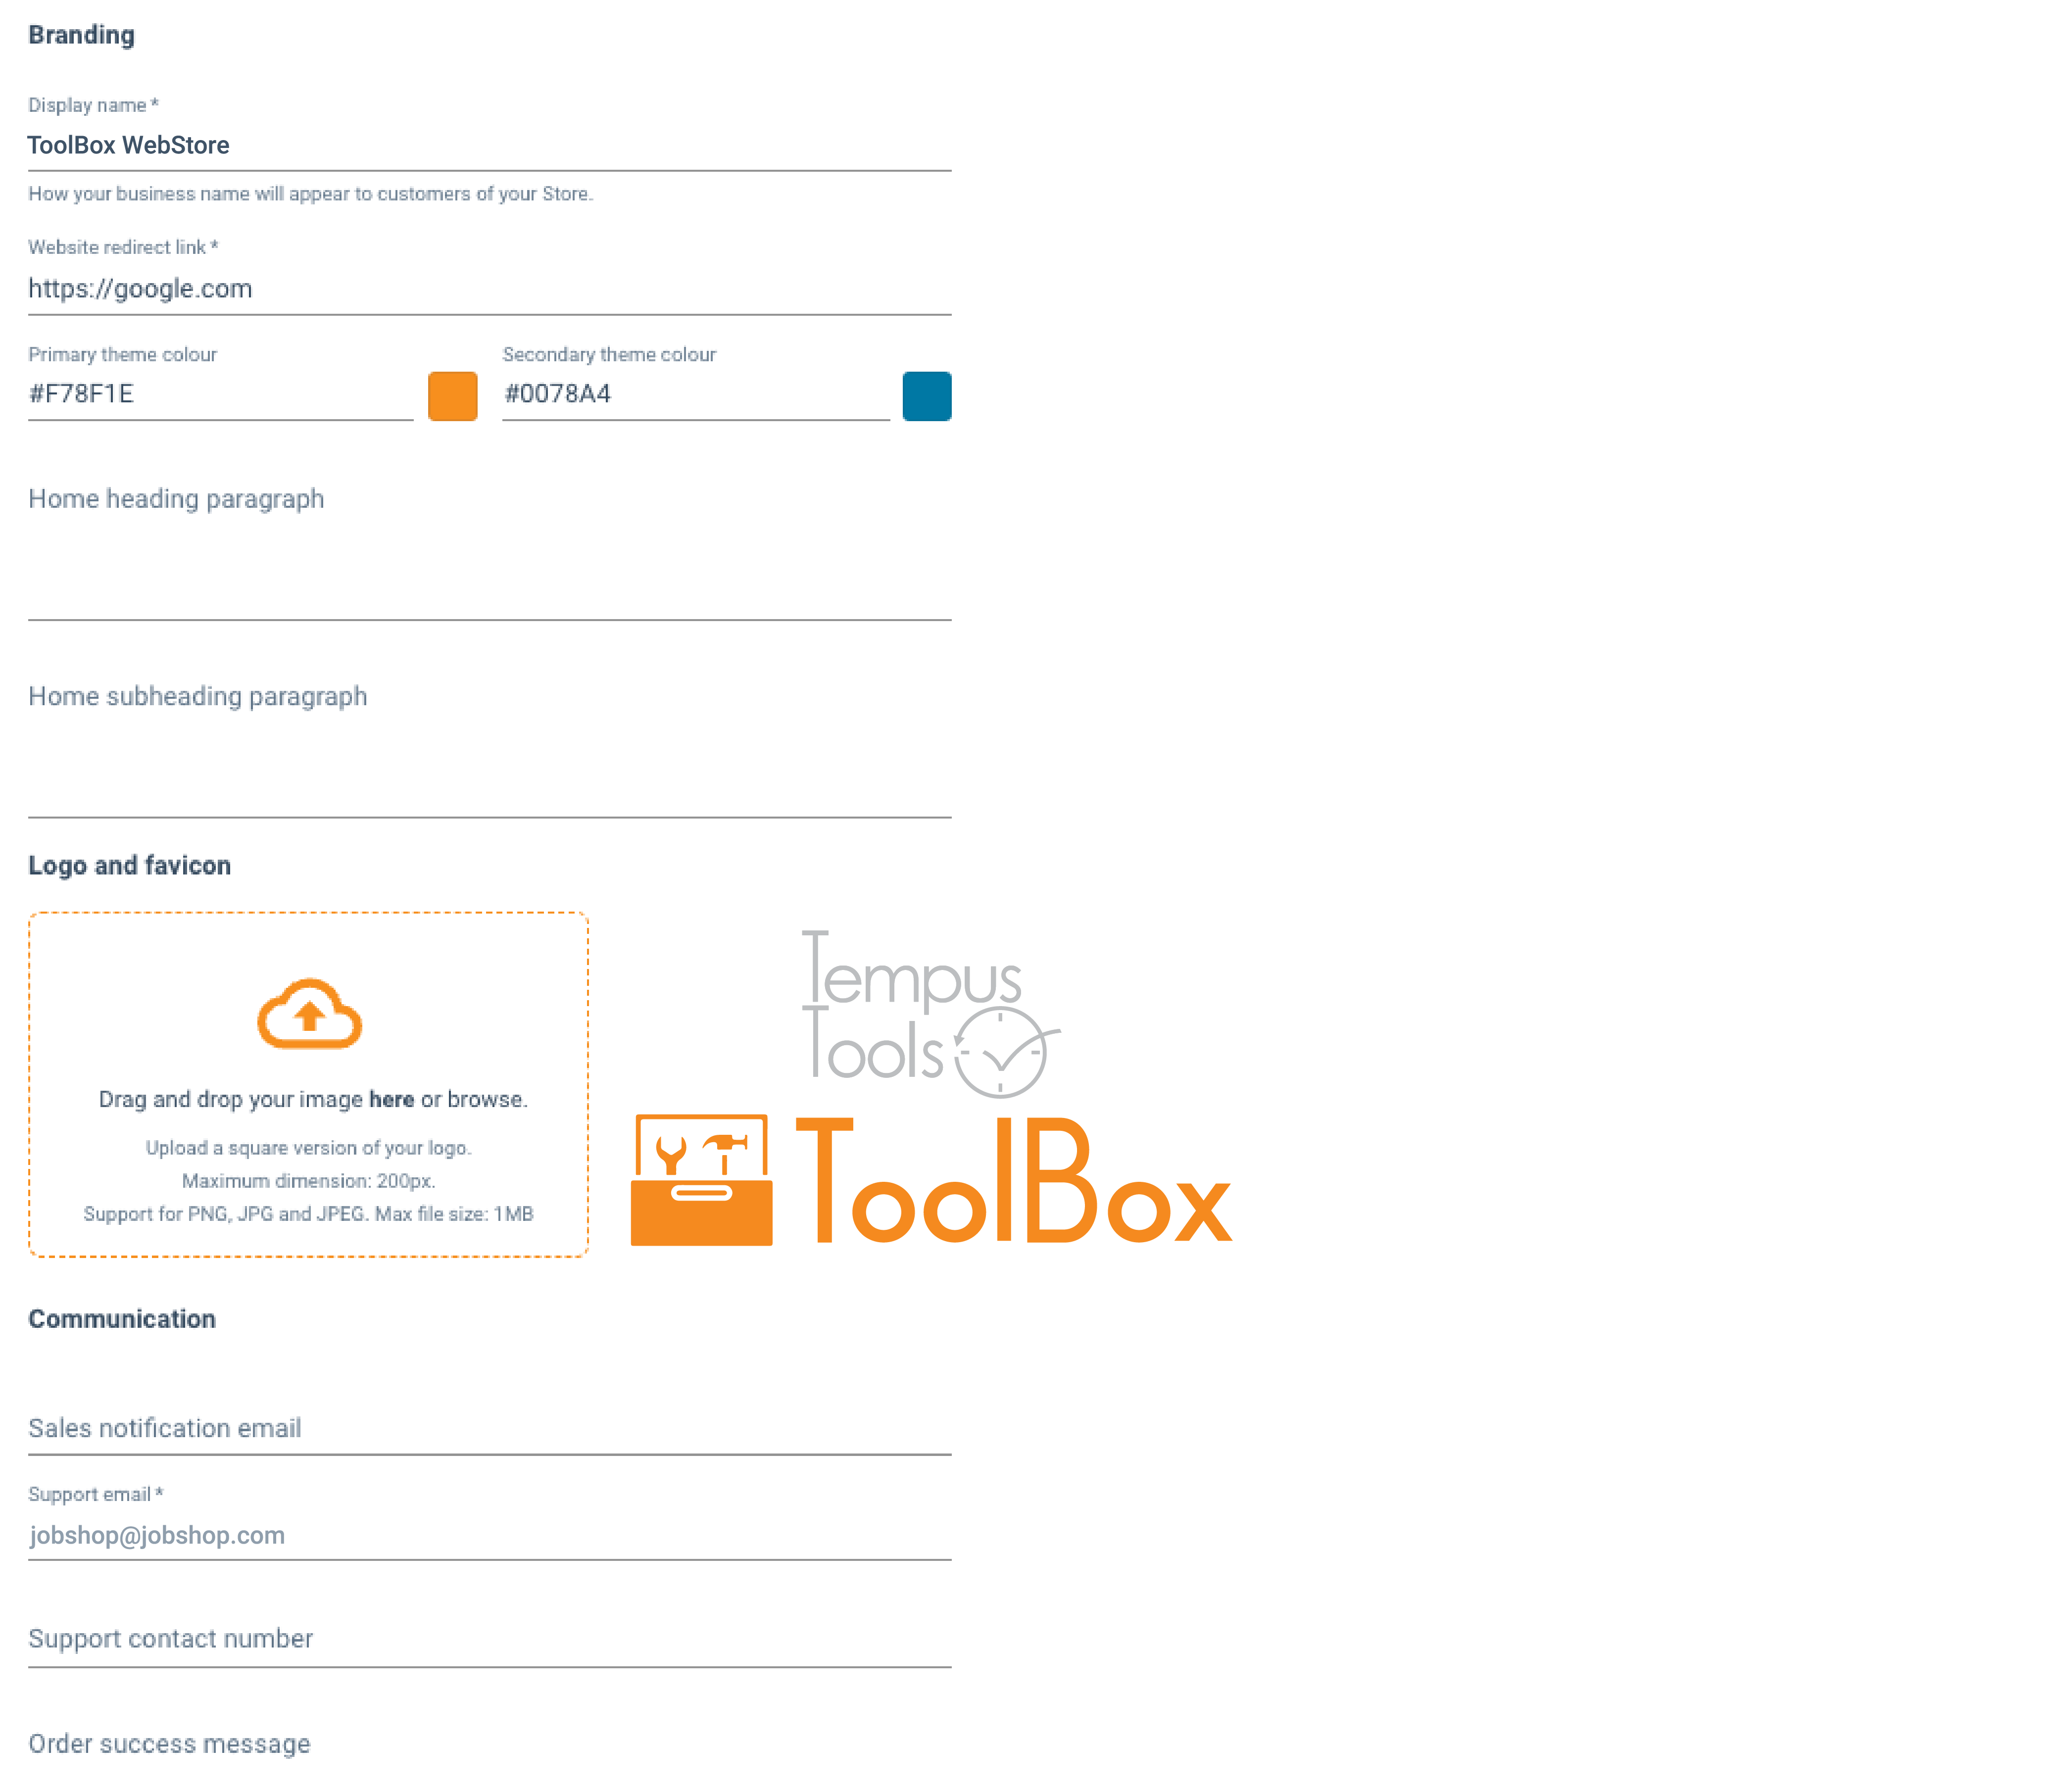
Task: Click the Support contact number field
Action: pyautogui.click(x=488, y=1639)
